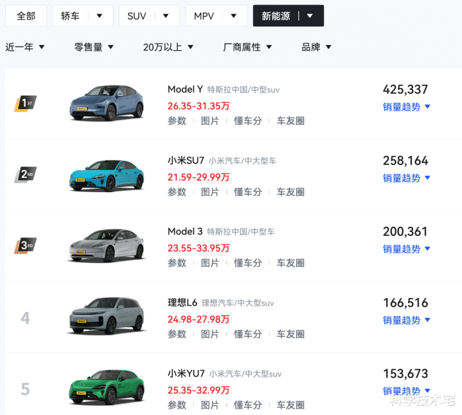The image size is (462, 415).
Task: Open 图片 link for 小米YU7
Action: pos(210,405)
